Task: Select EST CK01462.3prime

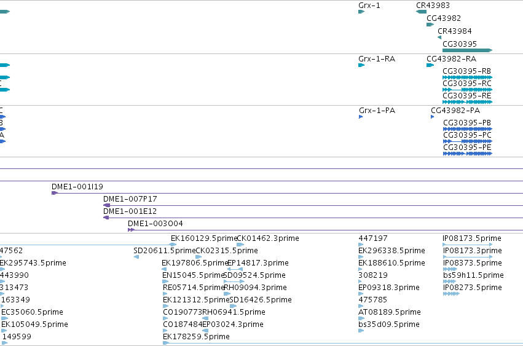Action: (x=240, y=245)
